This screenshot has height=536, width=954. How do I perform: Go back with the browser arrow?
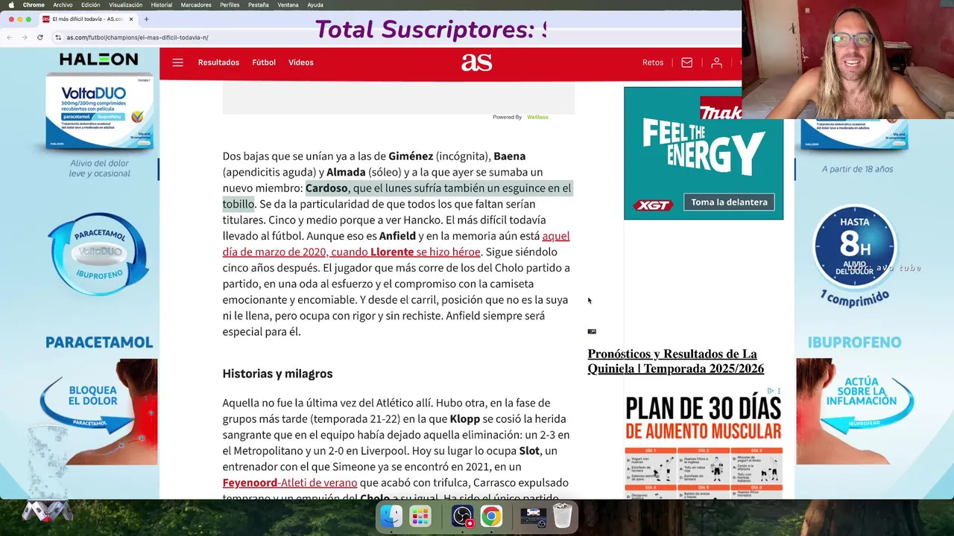[10, 37]
